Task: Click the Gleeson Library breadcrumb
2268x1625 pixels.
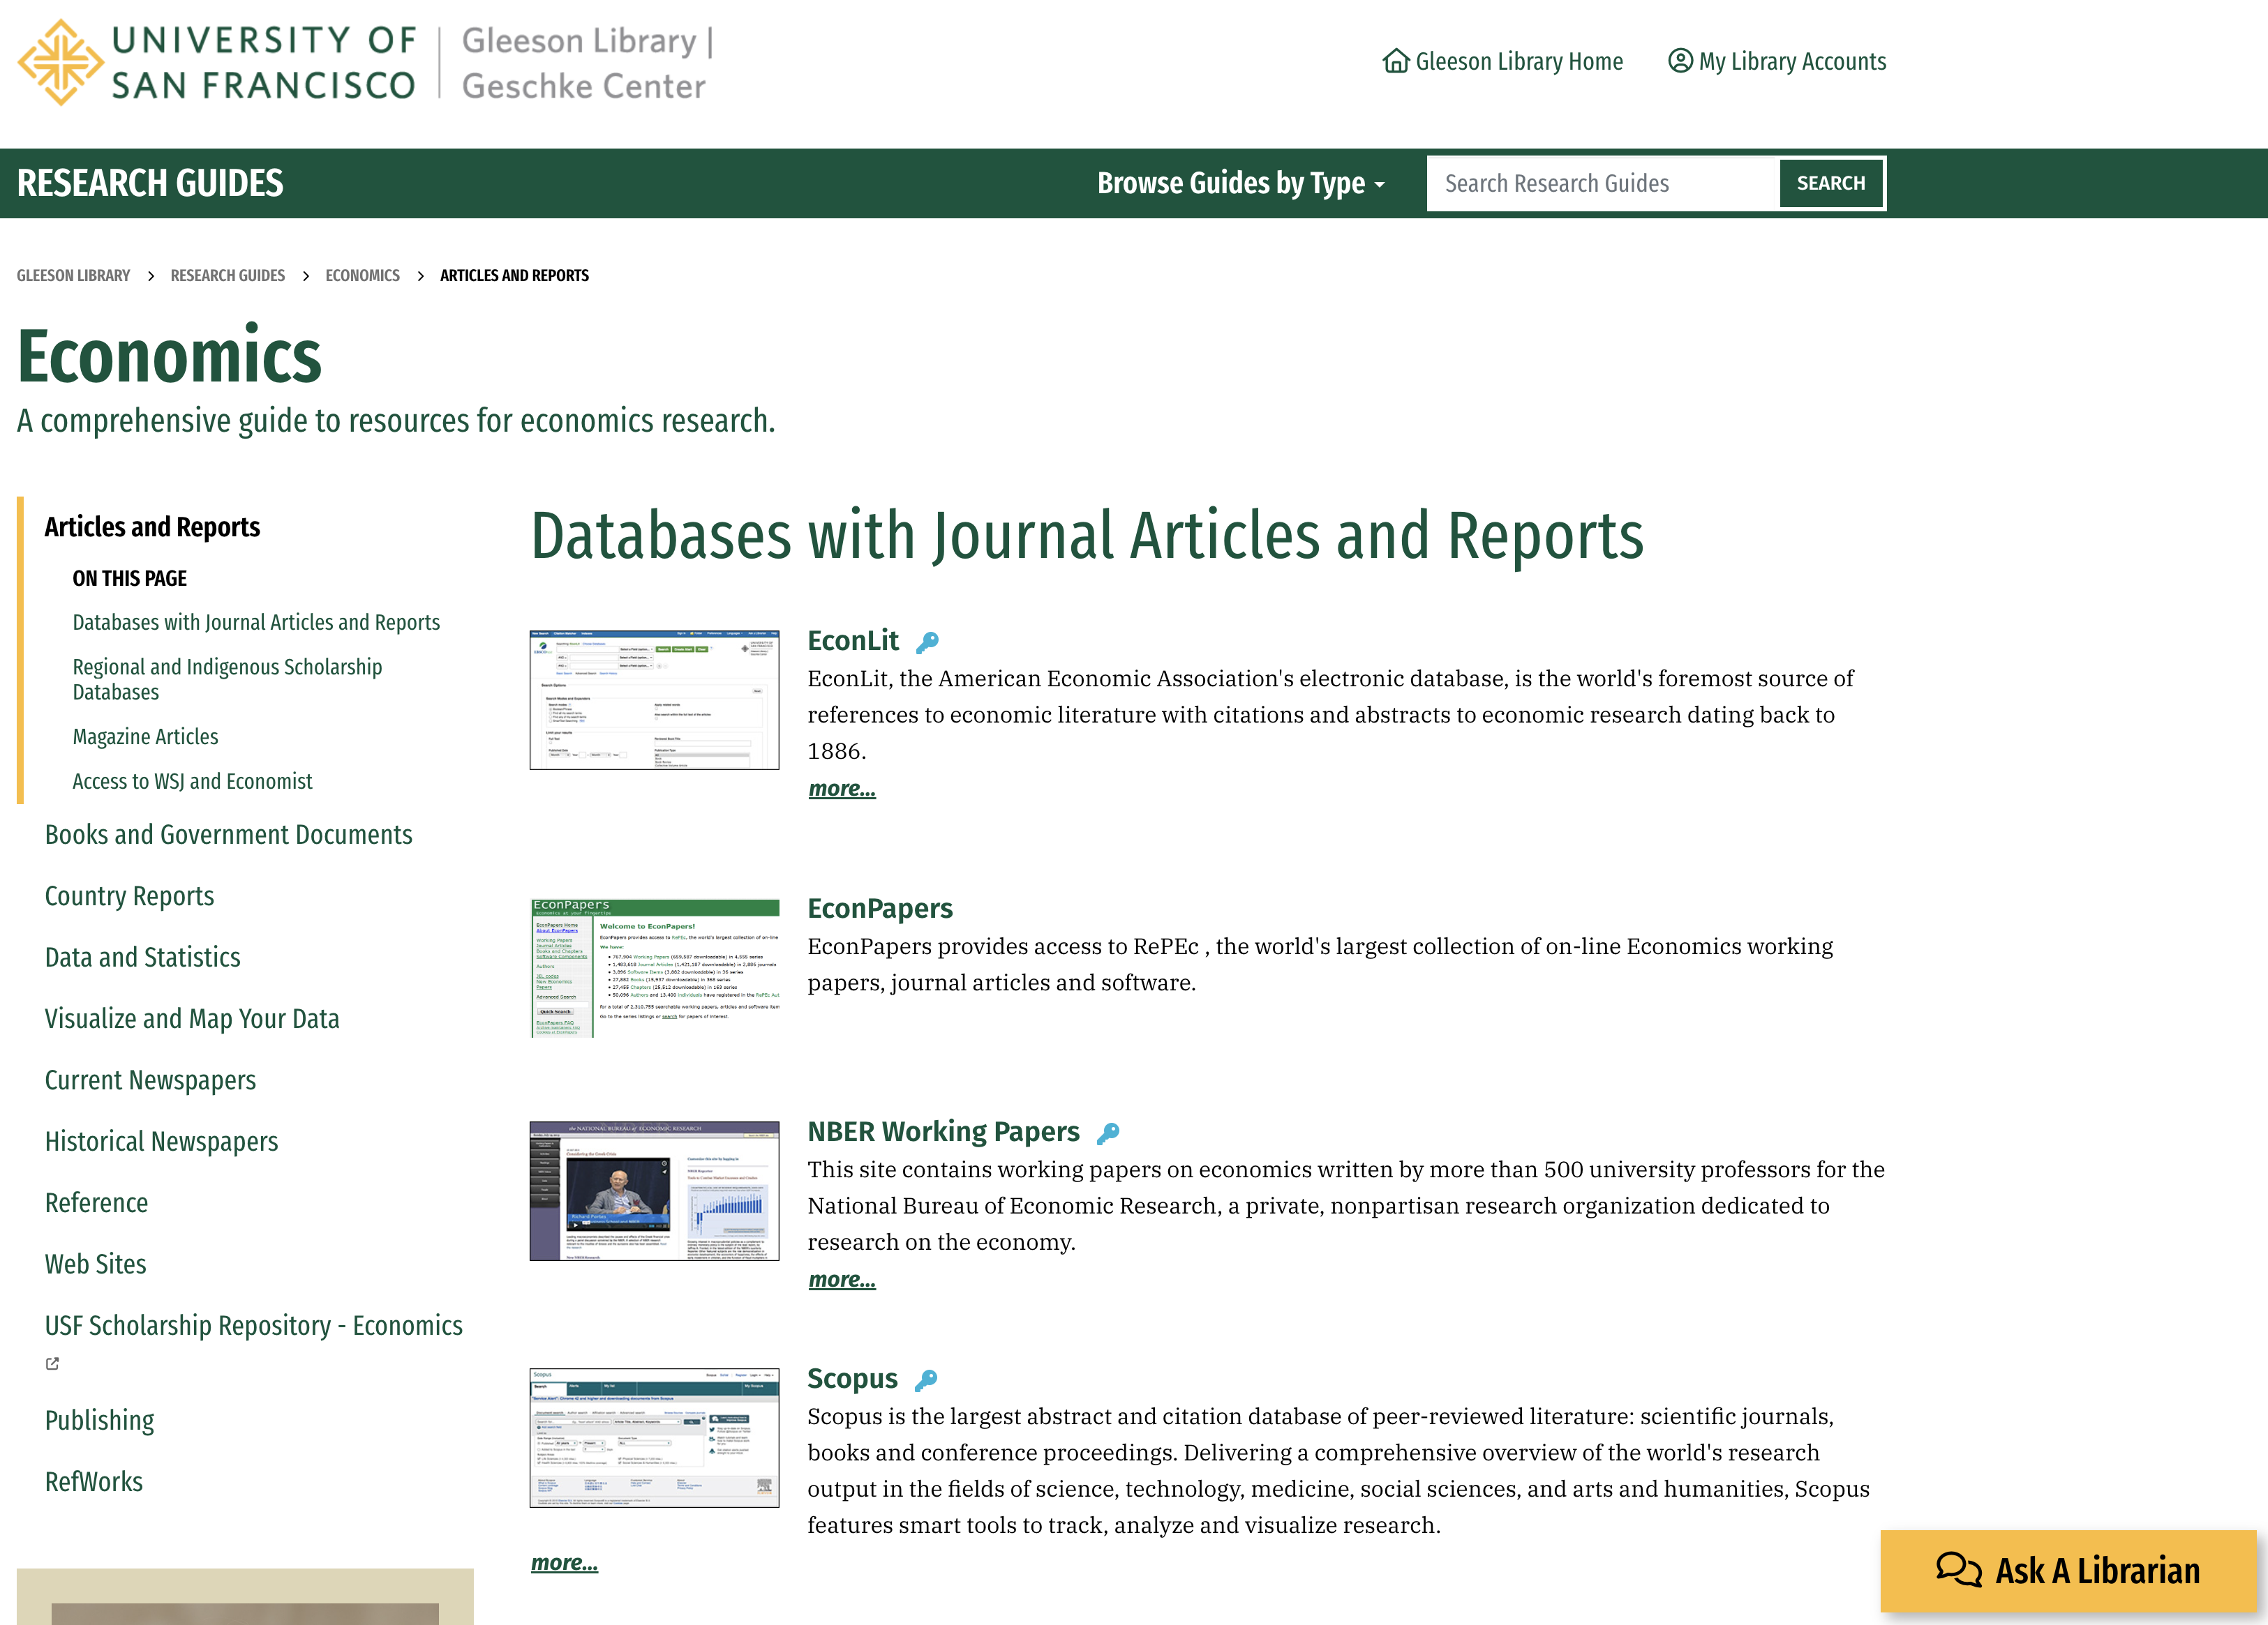Action: tap(73, 275)
